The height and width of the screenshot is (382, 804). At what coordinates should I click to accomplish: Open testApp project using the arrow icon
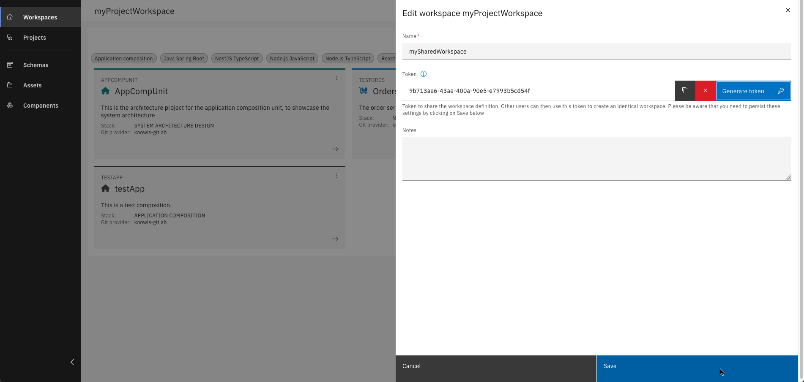[x=335, y=239]
